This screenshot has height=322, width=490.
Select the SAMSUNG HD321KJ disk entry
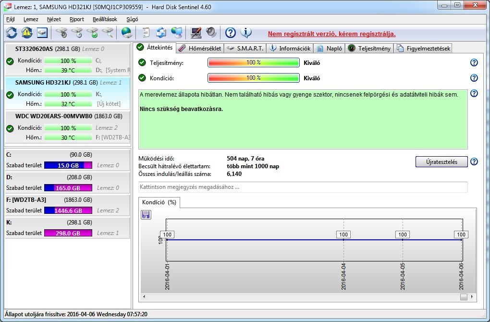click(68, 93)
